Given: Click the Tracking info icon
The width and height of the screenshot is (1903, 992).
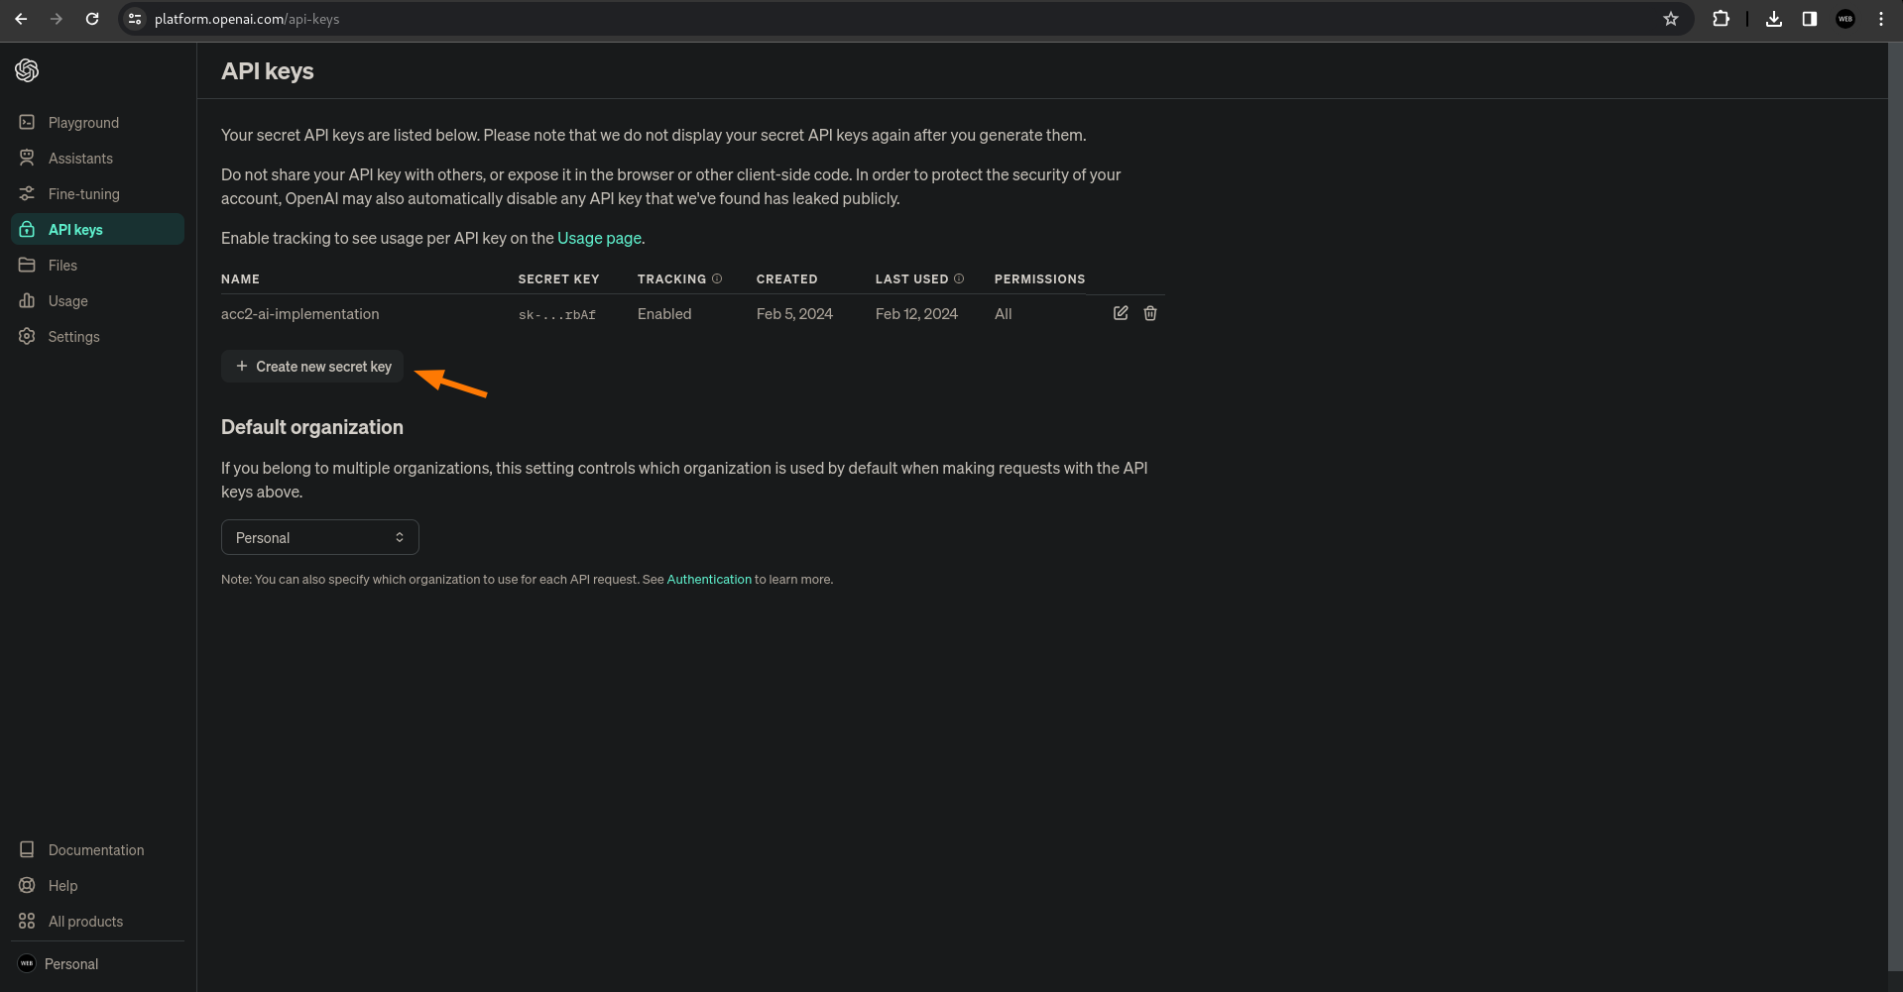Looking at the screenshot, I should (x=717, y=278).
